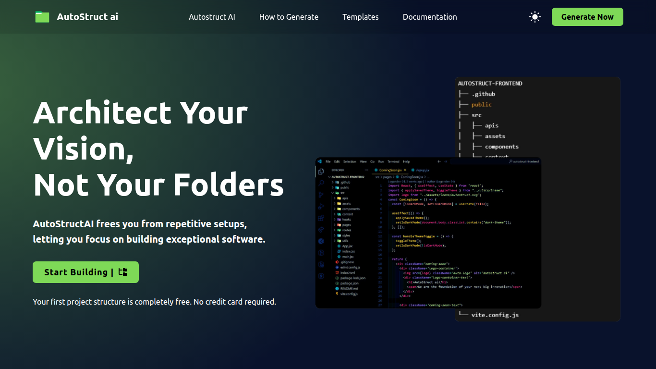Open the Terminal menu in VS Code
656x369 pixels.
click(393, 161)
